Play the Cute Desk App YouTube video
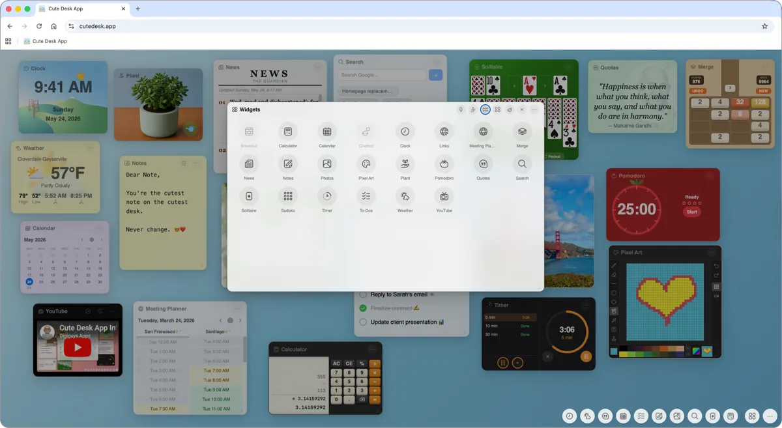 78,348
